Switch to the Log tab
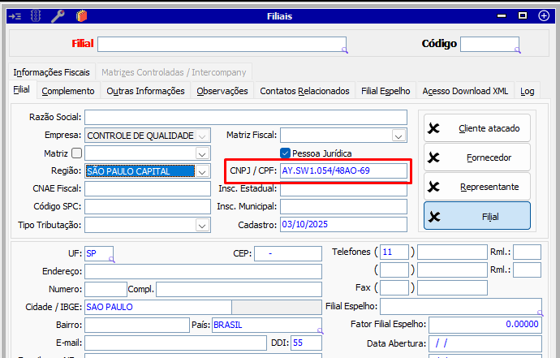The height and width of the screenshot is (358, 560). [528, 91]
